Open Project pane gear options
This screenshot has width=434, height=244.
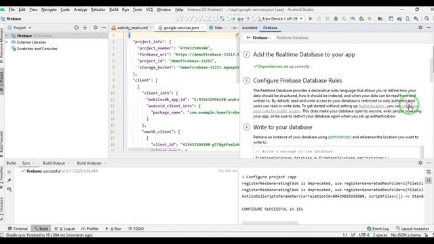(95, 28)
